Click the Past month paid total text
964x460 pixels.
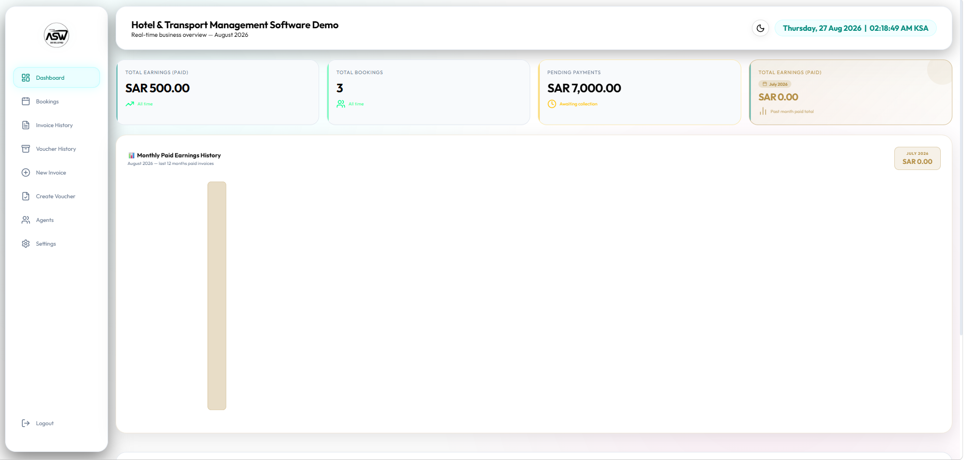pyautogui.click(x=792, y=111)
